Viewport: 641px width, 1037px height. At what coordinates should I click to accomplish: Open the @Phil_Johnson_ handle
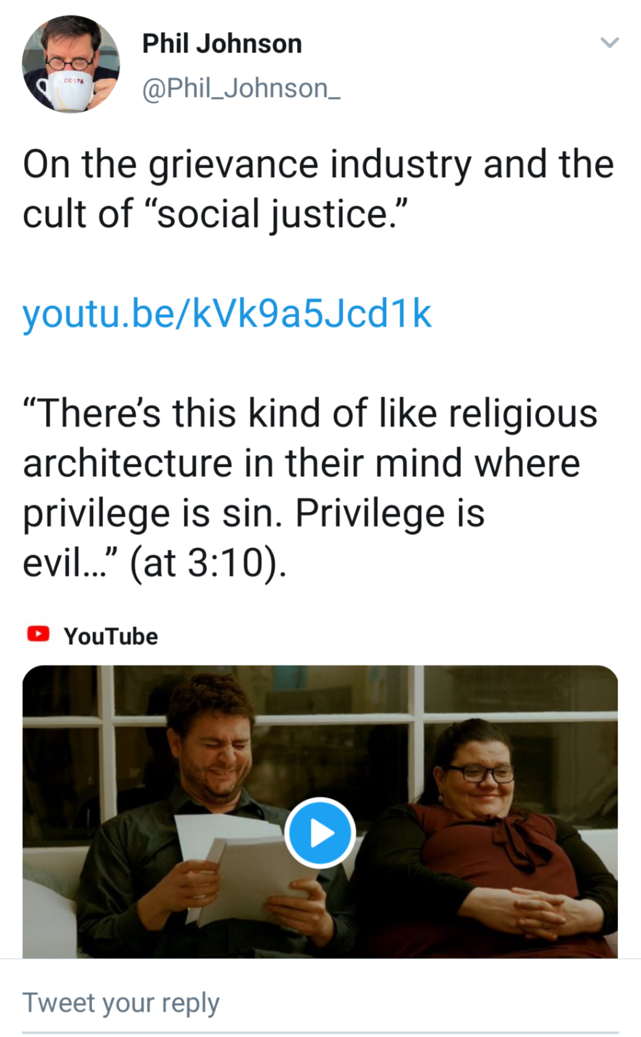[x=241, y=89]
